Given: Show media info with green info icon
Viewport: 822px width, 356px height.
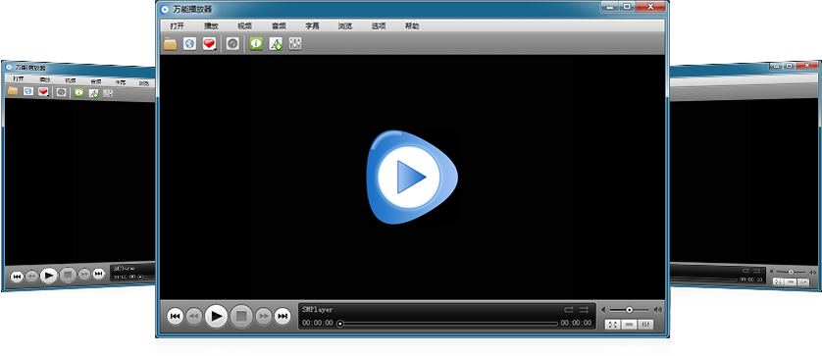Looking at the screenshot, I should pyautogui.click(x=256, y=44).
